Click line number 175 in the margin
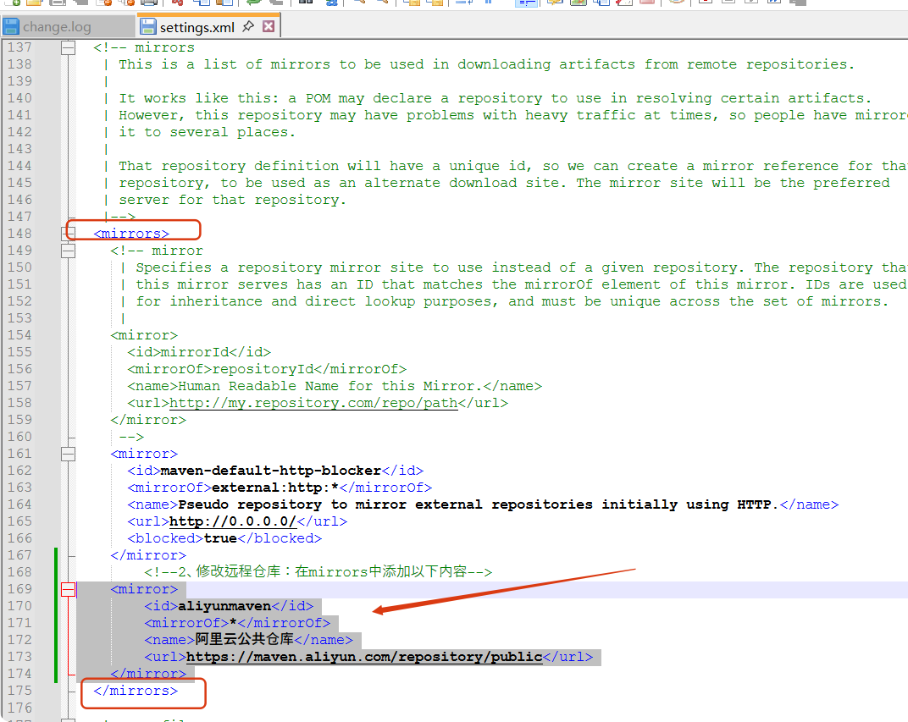This screenshot has width=908, height=722. point(19,691)
